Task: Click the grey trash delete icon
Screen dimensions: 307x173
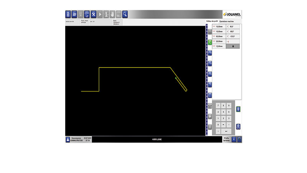Action: pyautogui.click(x=210, y=127)
